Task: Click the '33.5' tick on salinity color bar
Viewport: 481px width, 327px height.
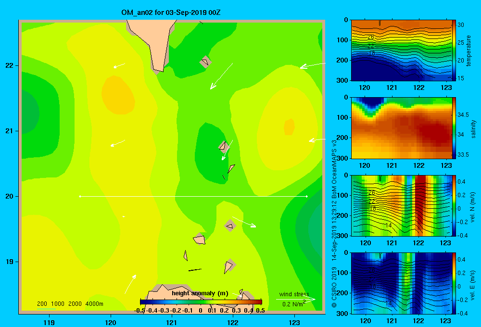Action: [463, 155]
